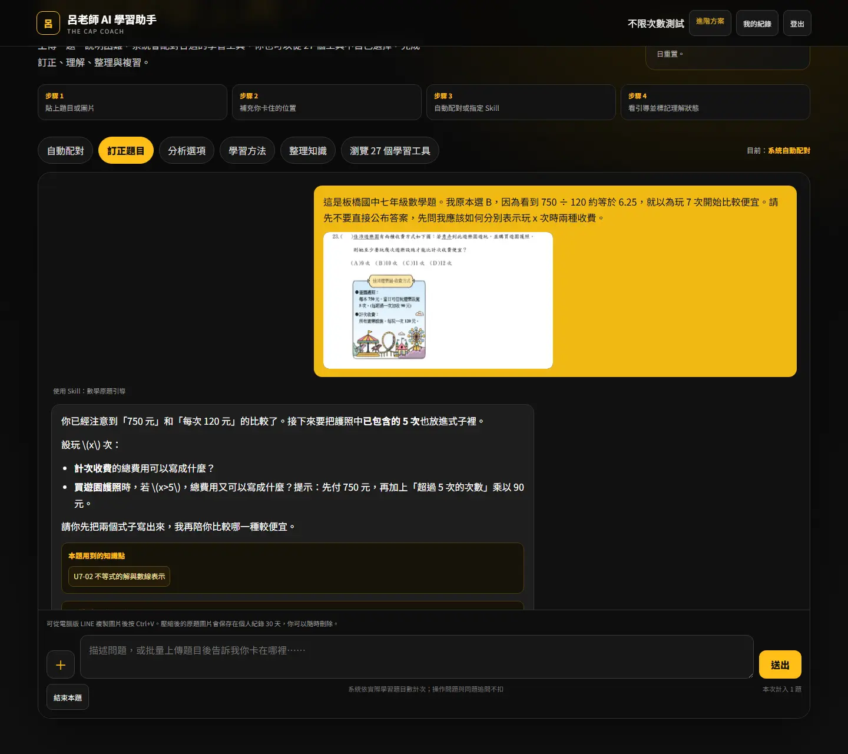Click the textarea resize handle corner
This screenshot has height=754, width=848.
pyautogui.click(x=750, y=675)
